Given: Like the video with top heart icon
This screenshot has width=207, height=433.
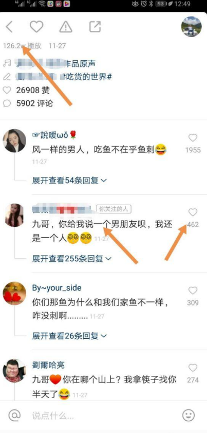Looking at the screenshot, I should [x=36, y=27].
